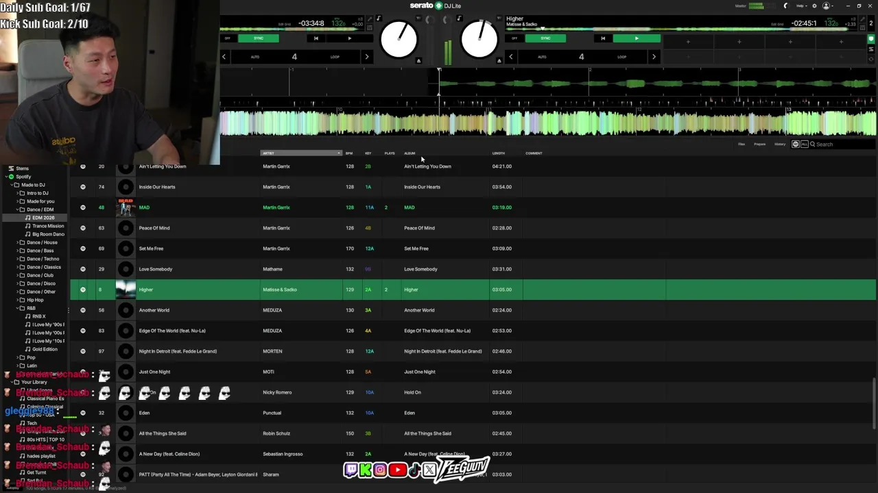Decrease left deck auto loop size
The height and width of the screenshot is (493, 878).
[x=224, y=57]
